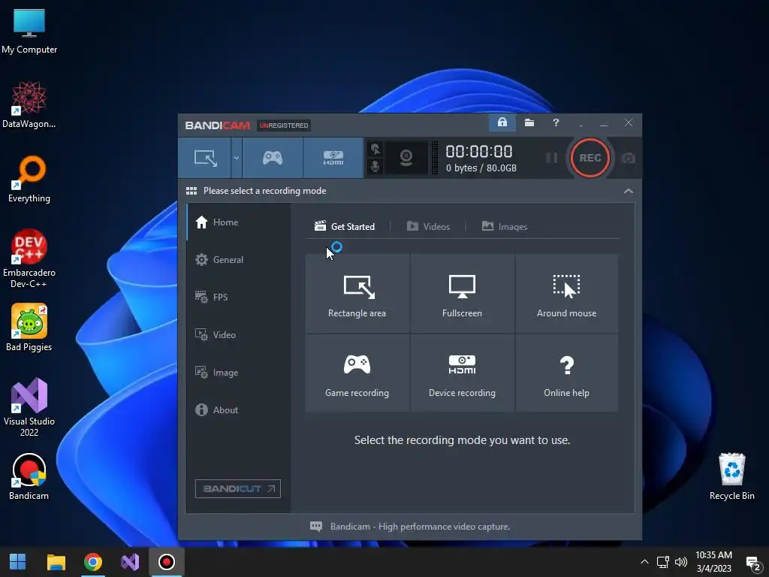Toggle mouse cursor effect icon
Screen dimensions: 769x577
(375, 150)
